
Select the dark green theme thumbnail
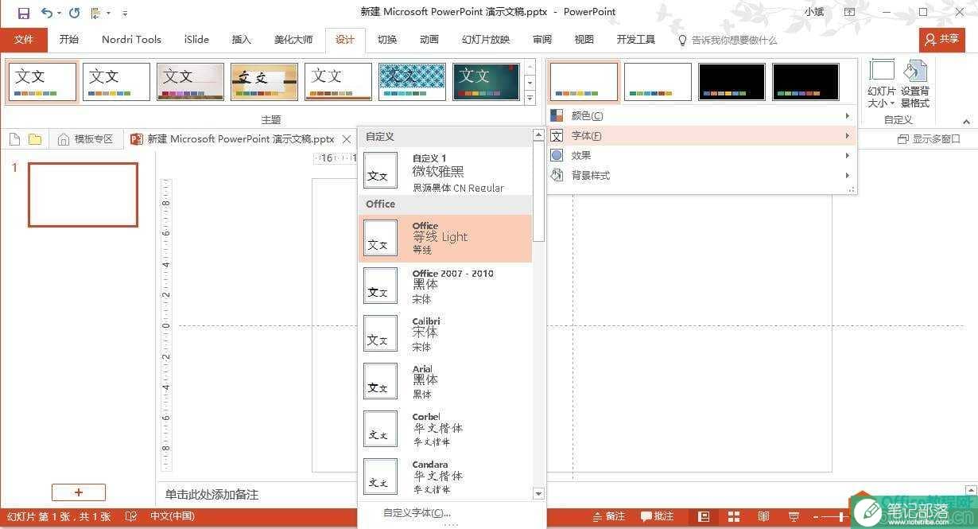point(486,81)
